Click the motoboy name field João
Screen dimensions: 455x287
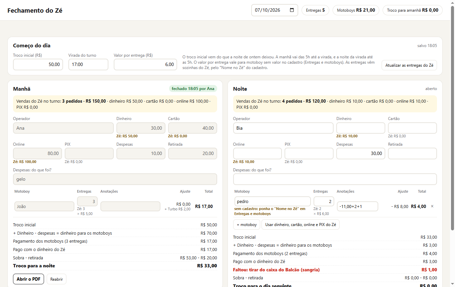[x=44, y=206]
